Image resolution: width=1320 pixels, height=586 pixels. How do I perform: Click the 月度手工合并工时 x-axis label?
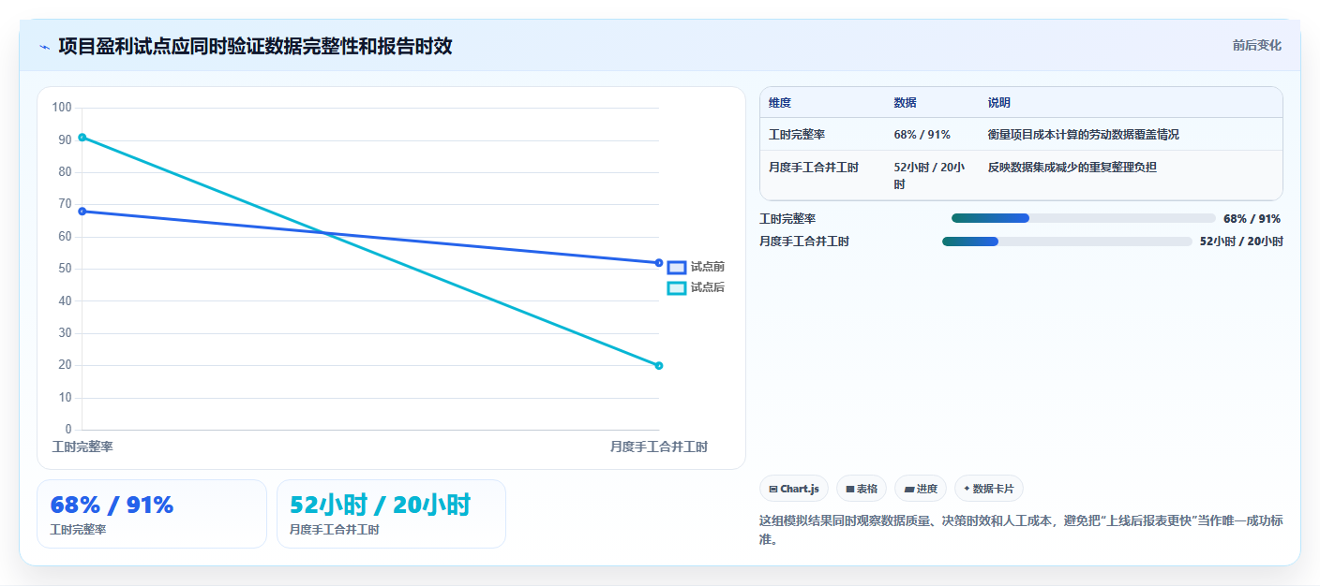pos(659,447)
